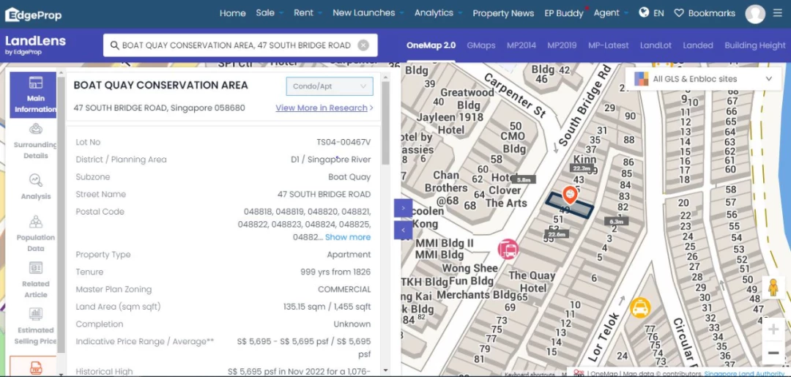Screen dimensions: 791x377
Task: Switch to the LandLot map tab
Action: tap(656, 45)
